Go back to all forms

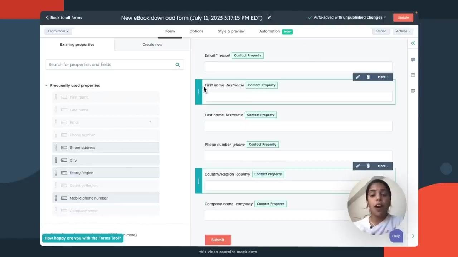(x=64, y=17)
